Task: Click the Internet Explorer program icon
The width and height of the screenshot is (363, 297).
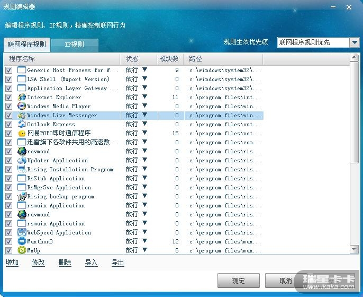Action: (22, 97)
